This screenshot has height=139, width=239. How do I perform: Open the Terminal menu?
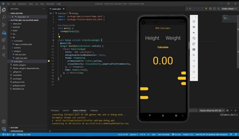pyautogui.click(x=50, y=4)
